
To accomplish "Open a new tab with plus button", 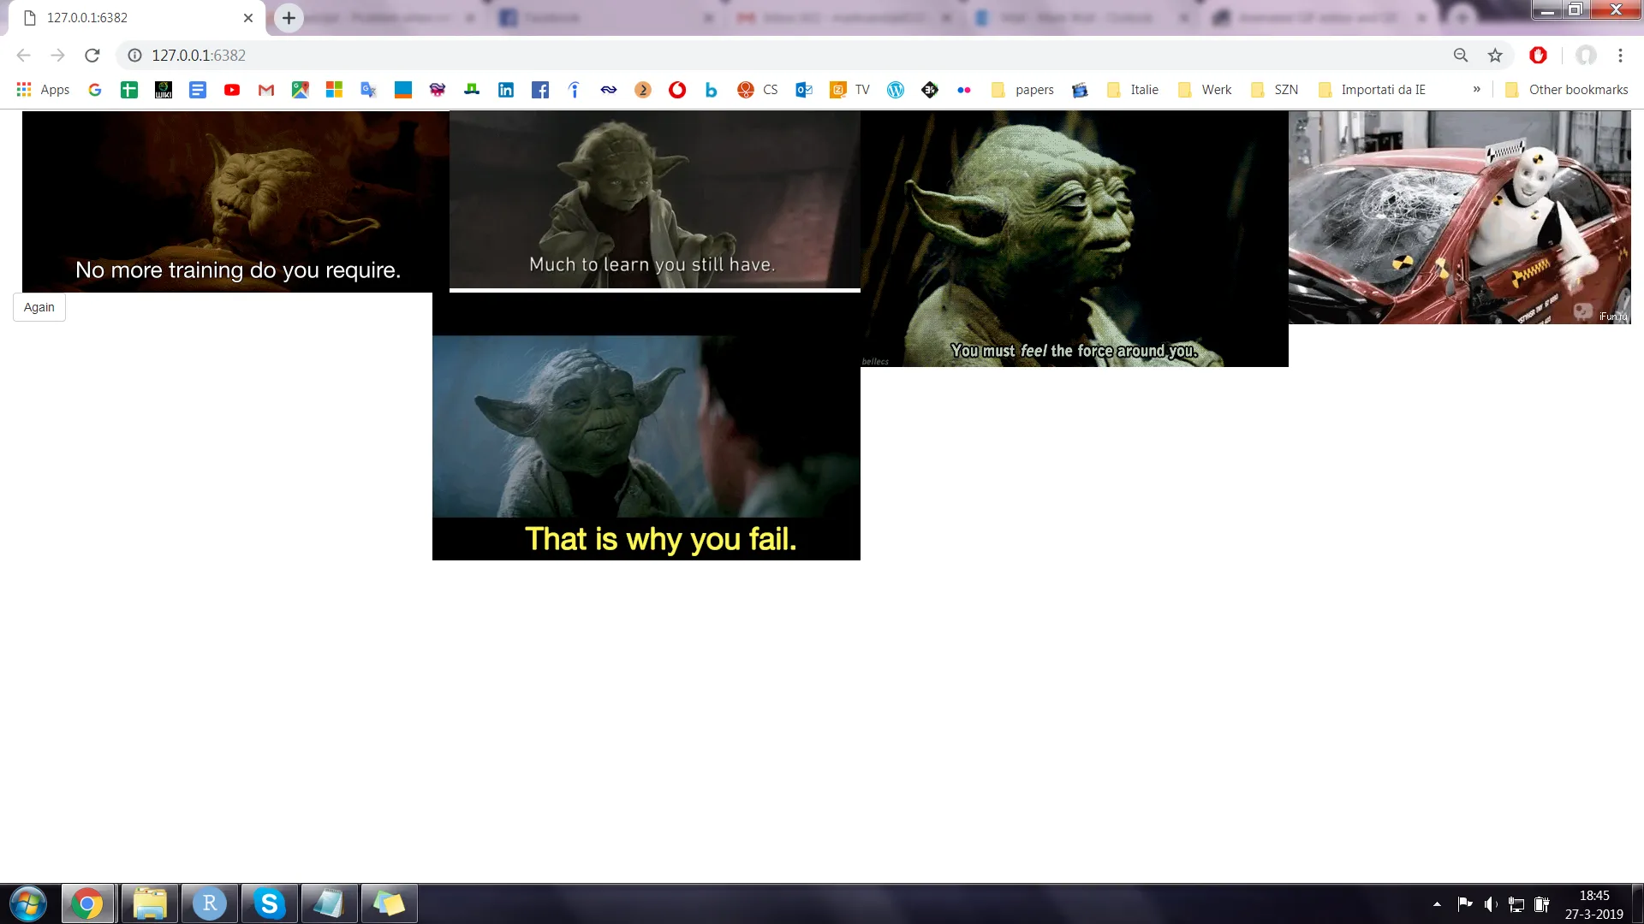I will [289, 18].
